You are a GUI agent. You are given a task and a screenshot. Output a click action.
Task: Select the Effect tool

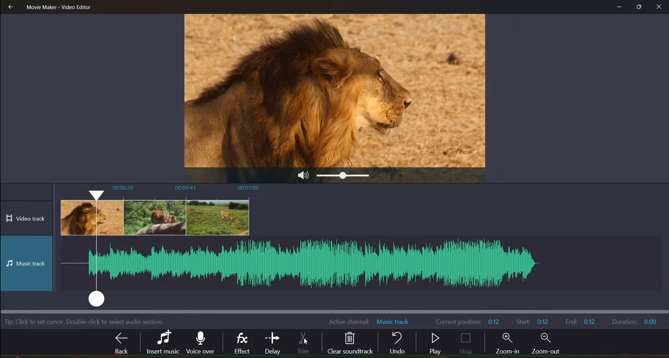(x=241, y=342)
